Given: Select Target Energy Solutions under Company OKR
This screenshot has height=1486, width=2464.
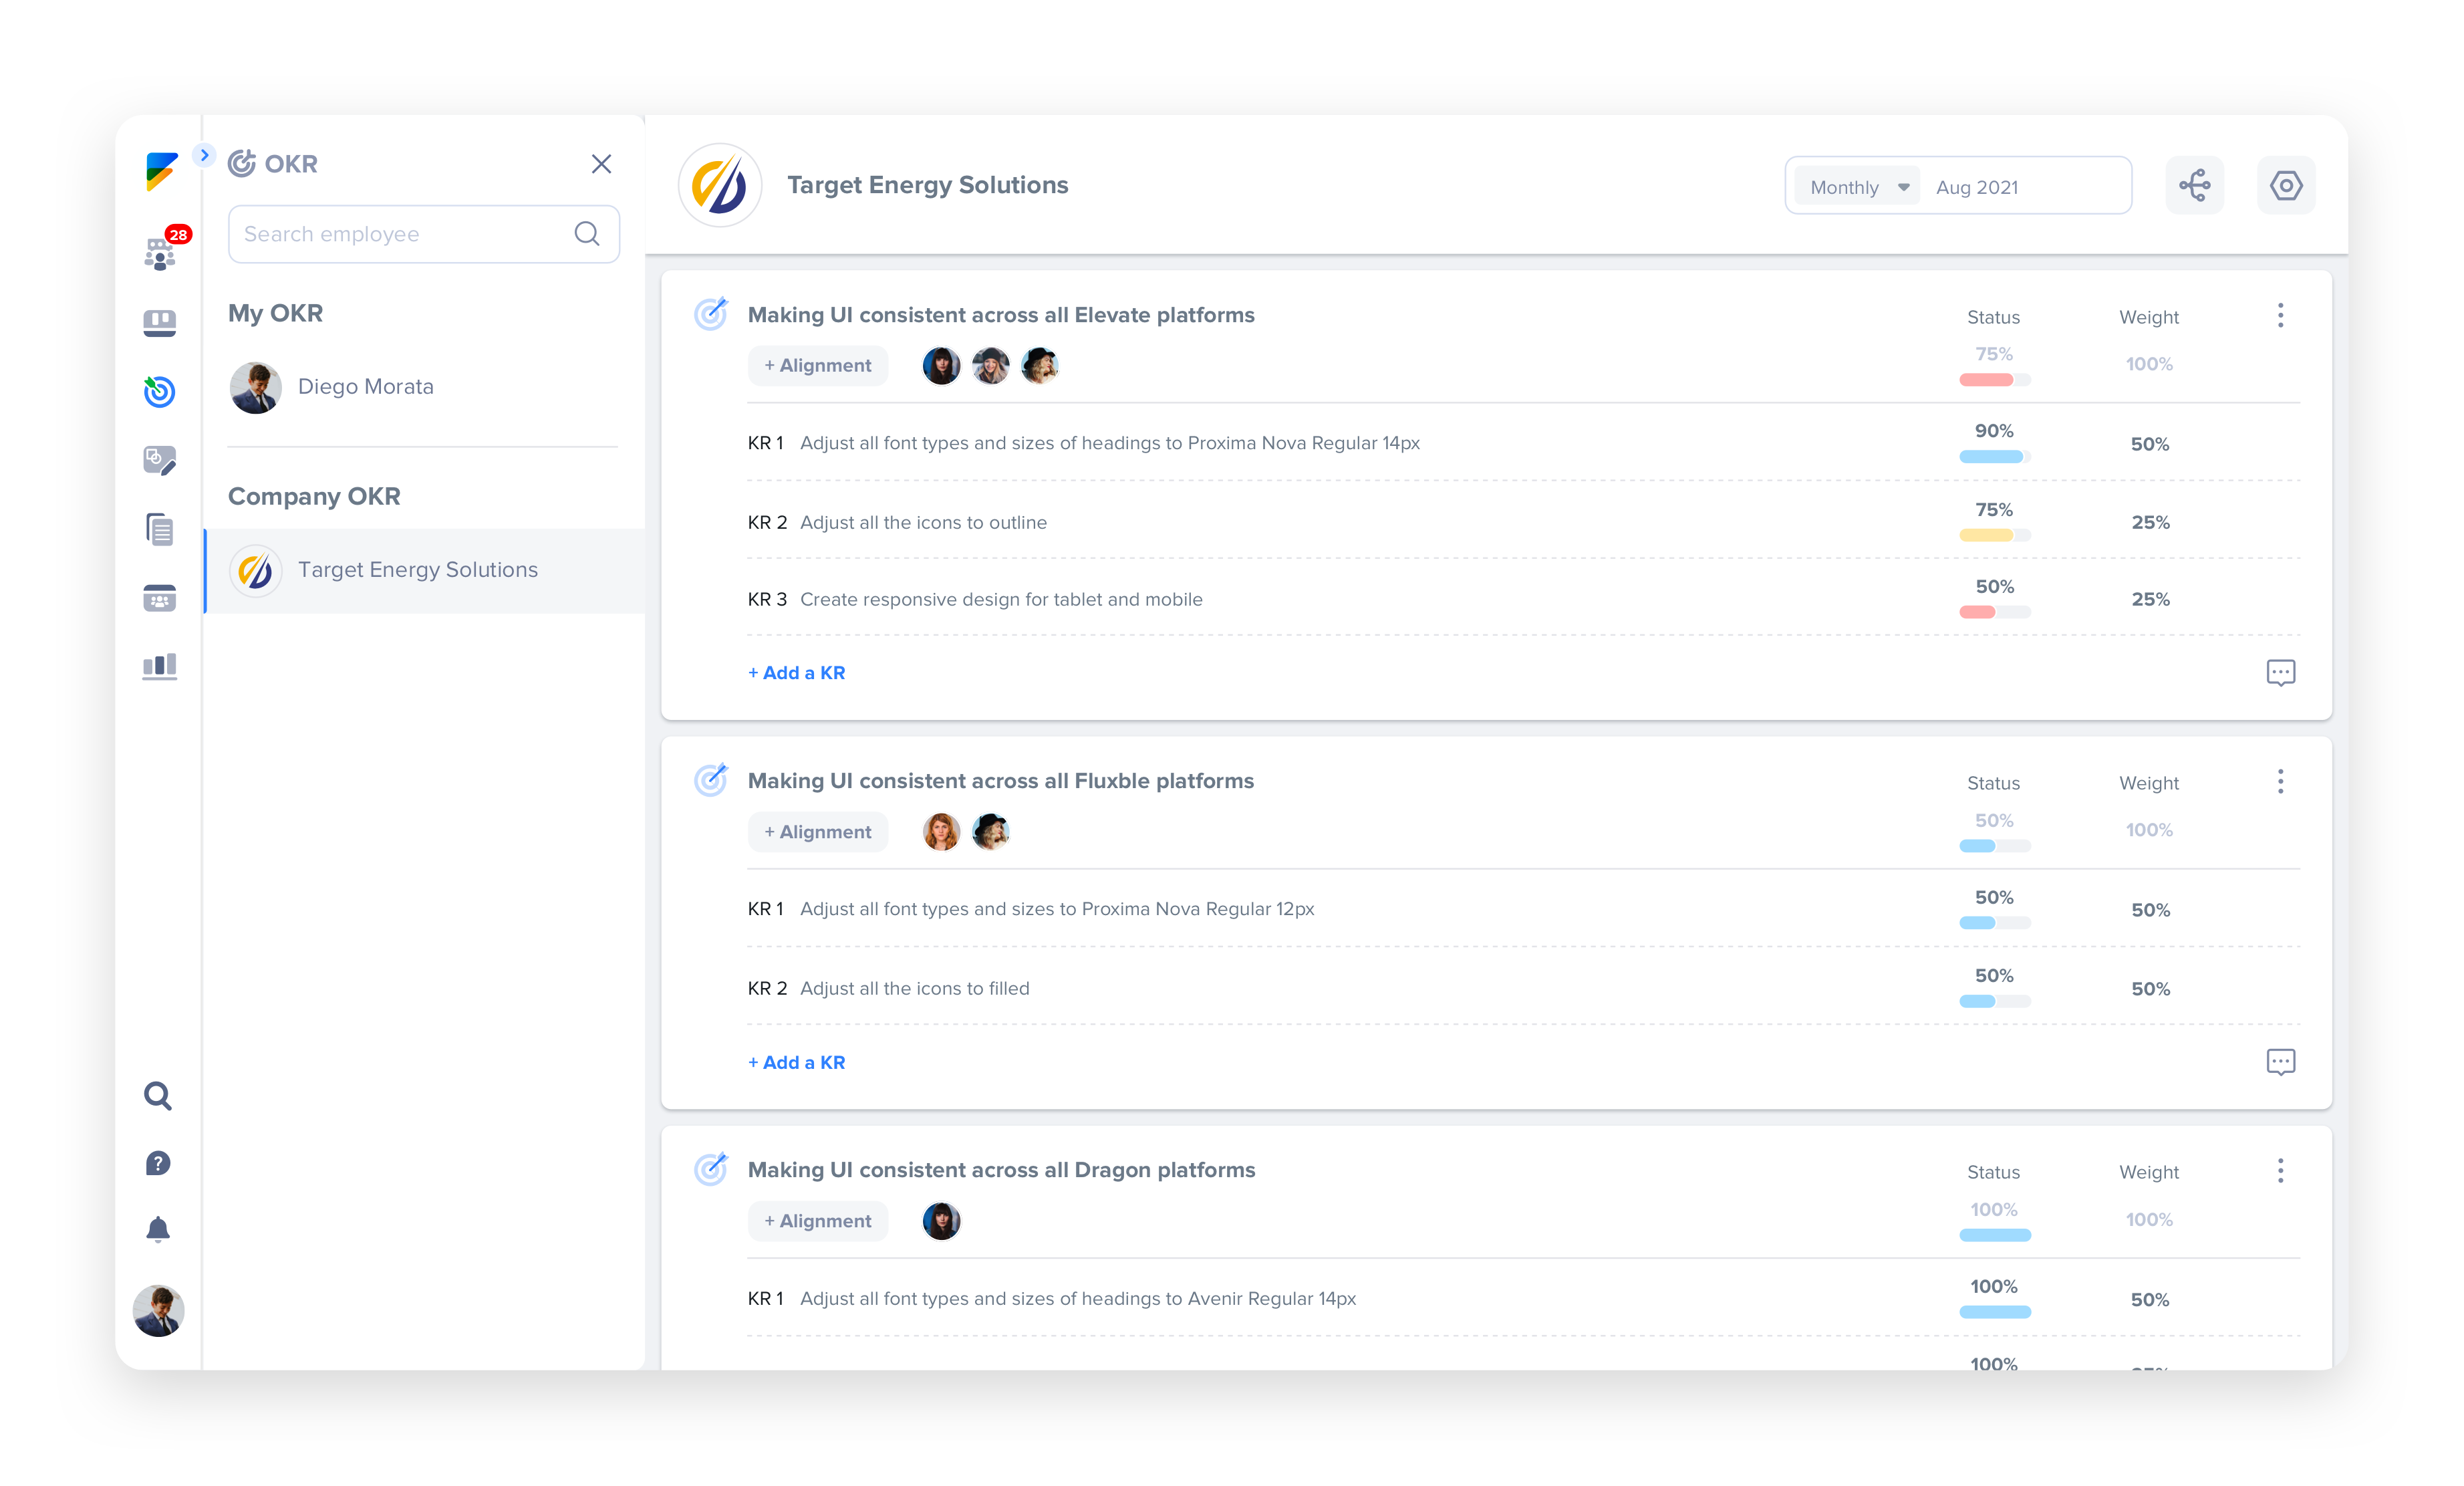Looking at the screenshot, I should click(424, 570).
